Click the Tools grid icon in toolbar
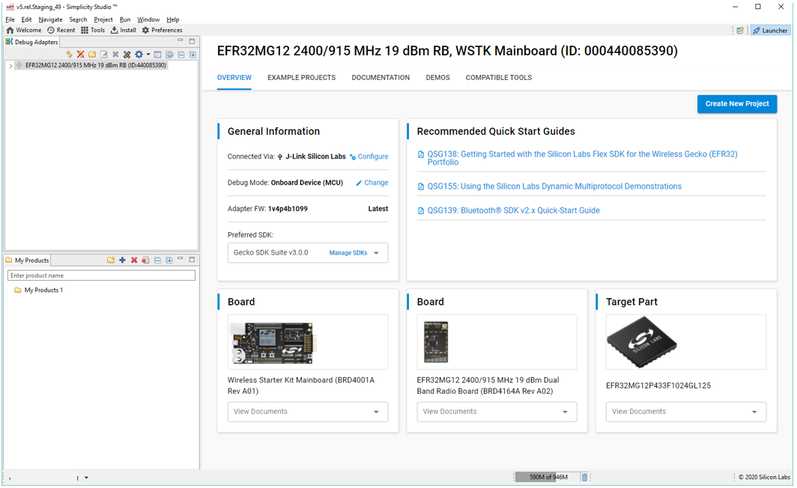 click(85, 31)
